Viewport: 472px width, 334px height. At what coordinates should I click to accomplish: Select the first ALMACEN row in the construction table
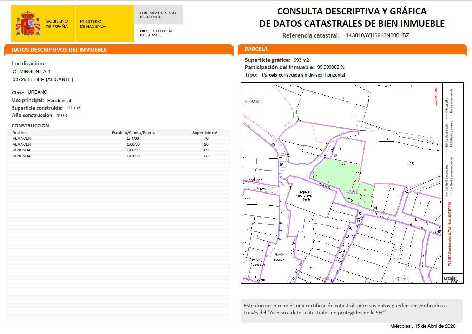coord(105,138)
